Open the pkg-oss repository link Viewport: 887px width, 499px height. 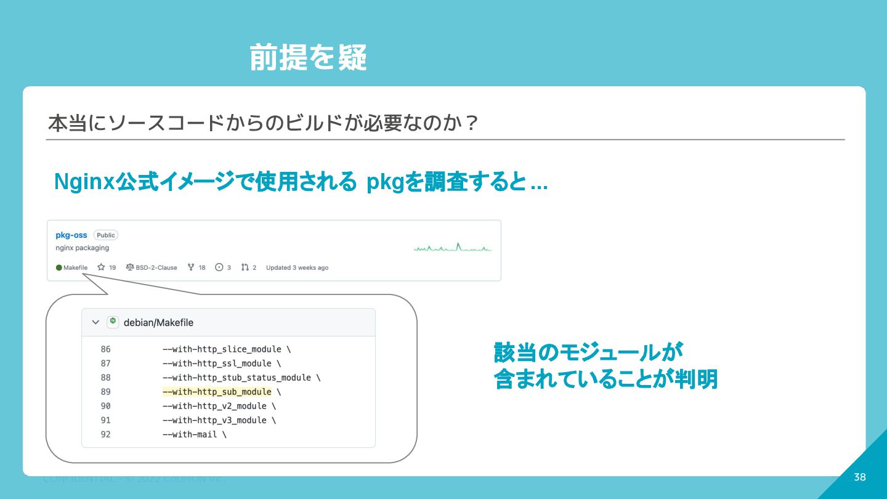[71, 235]
